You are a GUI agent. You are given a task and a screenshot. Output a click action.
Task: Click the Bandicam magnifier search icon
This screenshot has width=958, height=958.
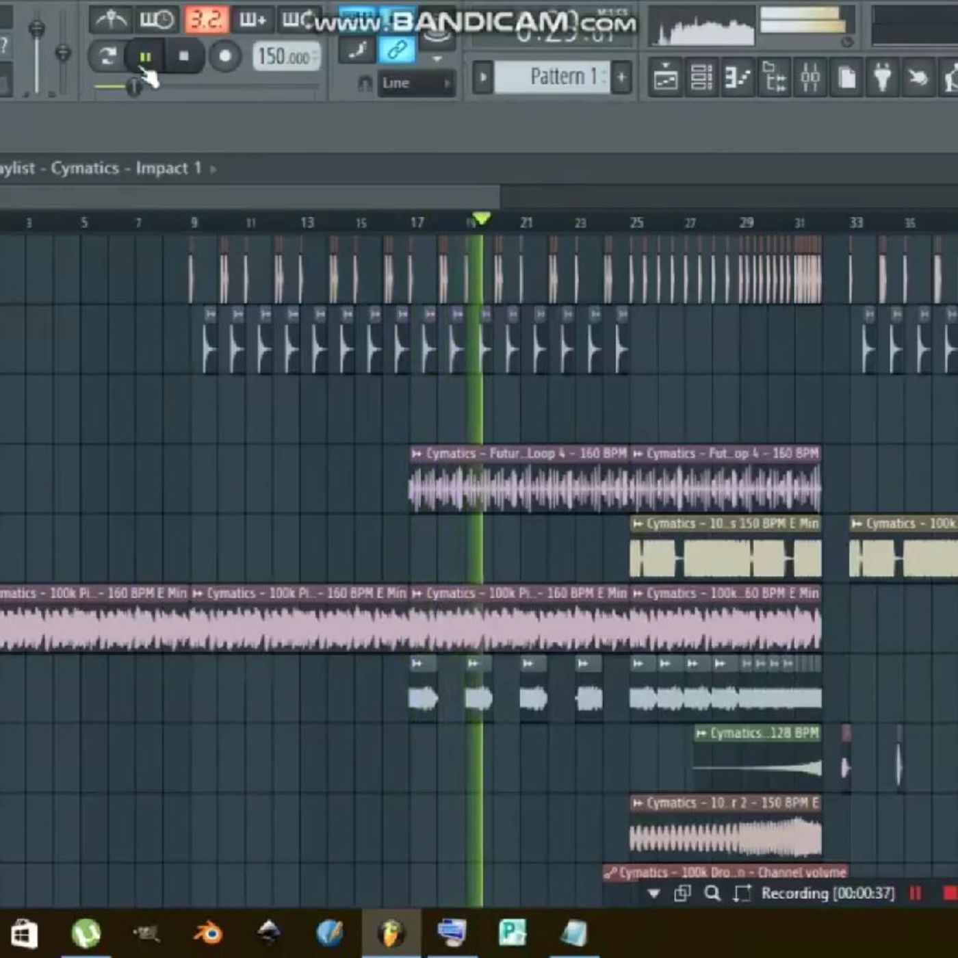point(712,893)
